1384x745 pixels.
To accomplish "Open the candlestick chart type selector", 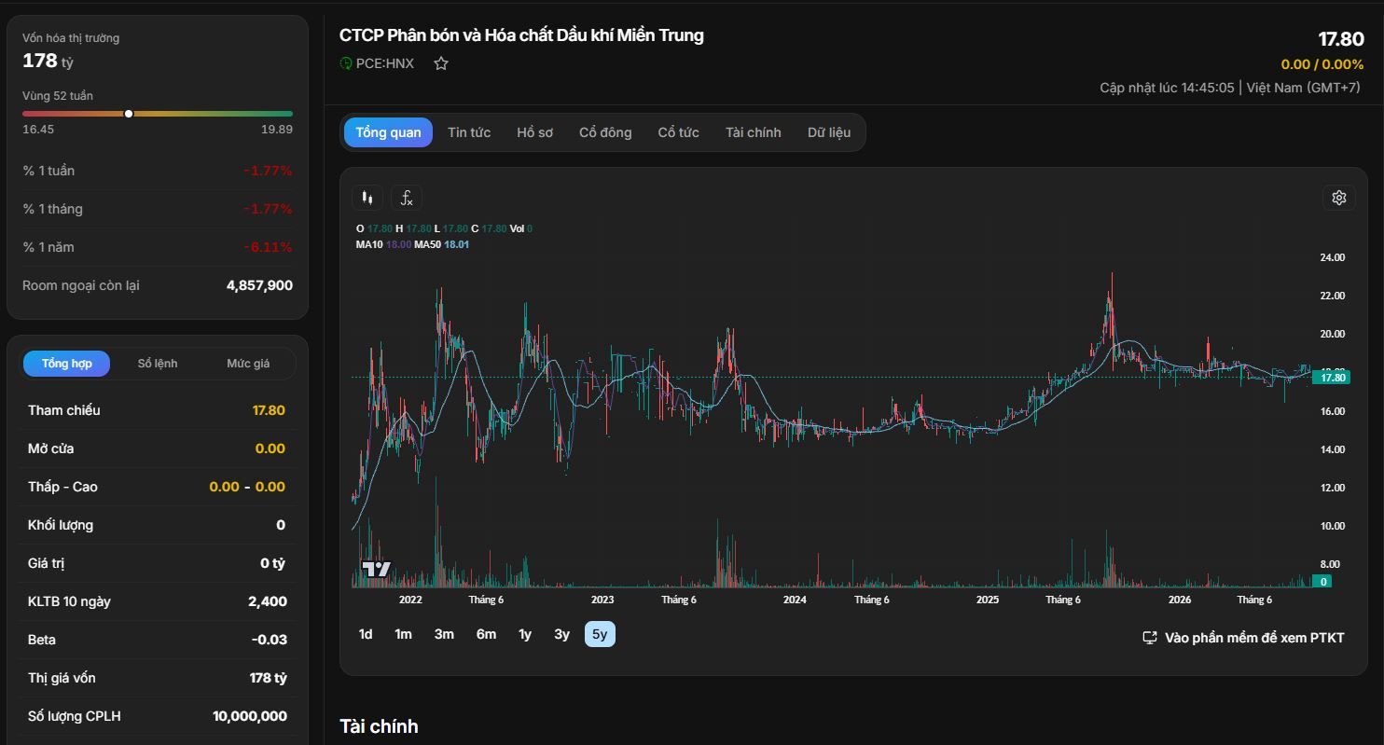I will [x=367, y=198].
